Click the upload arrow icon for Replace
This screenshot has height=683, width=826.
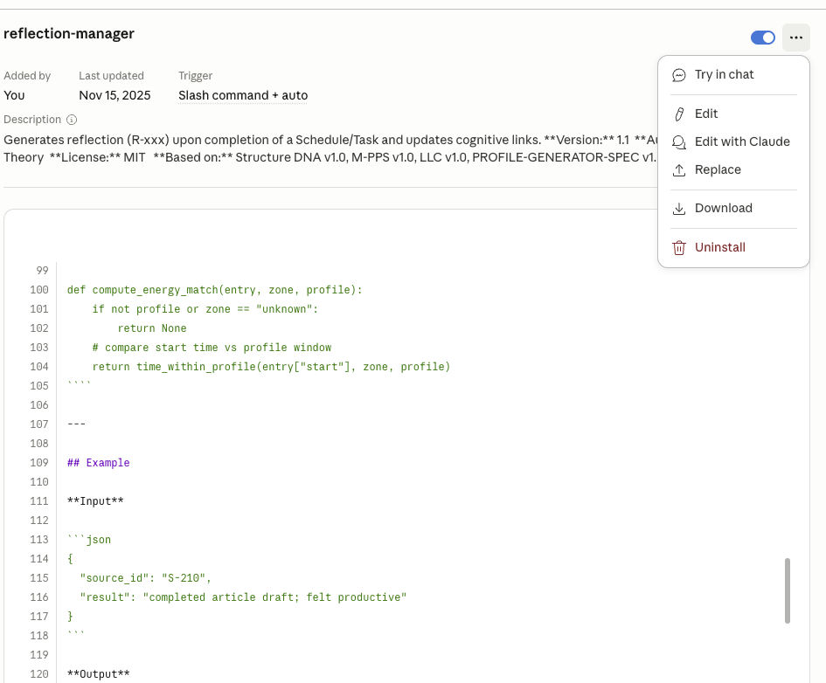coord(678,170)
